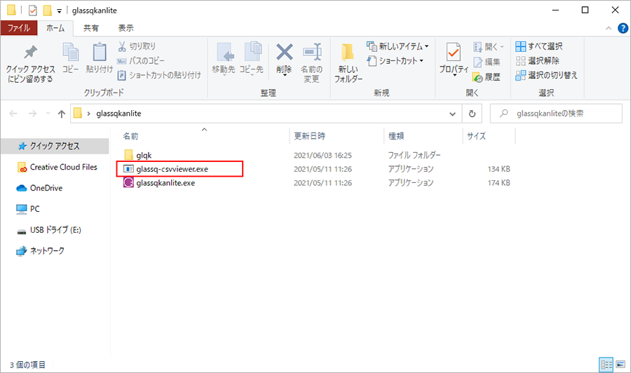Click the 貼り付け (Paste) ribbon icon
The width and height of the screenshot is (631, 373).
point(100,58)
